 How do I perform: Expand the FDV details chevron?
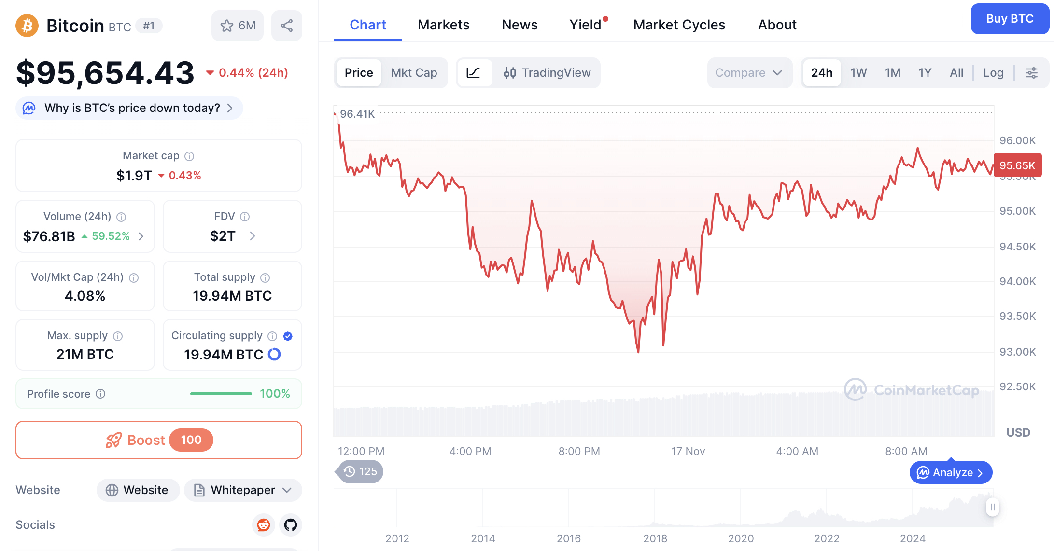tap(253, 236)
